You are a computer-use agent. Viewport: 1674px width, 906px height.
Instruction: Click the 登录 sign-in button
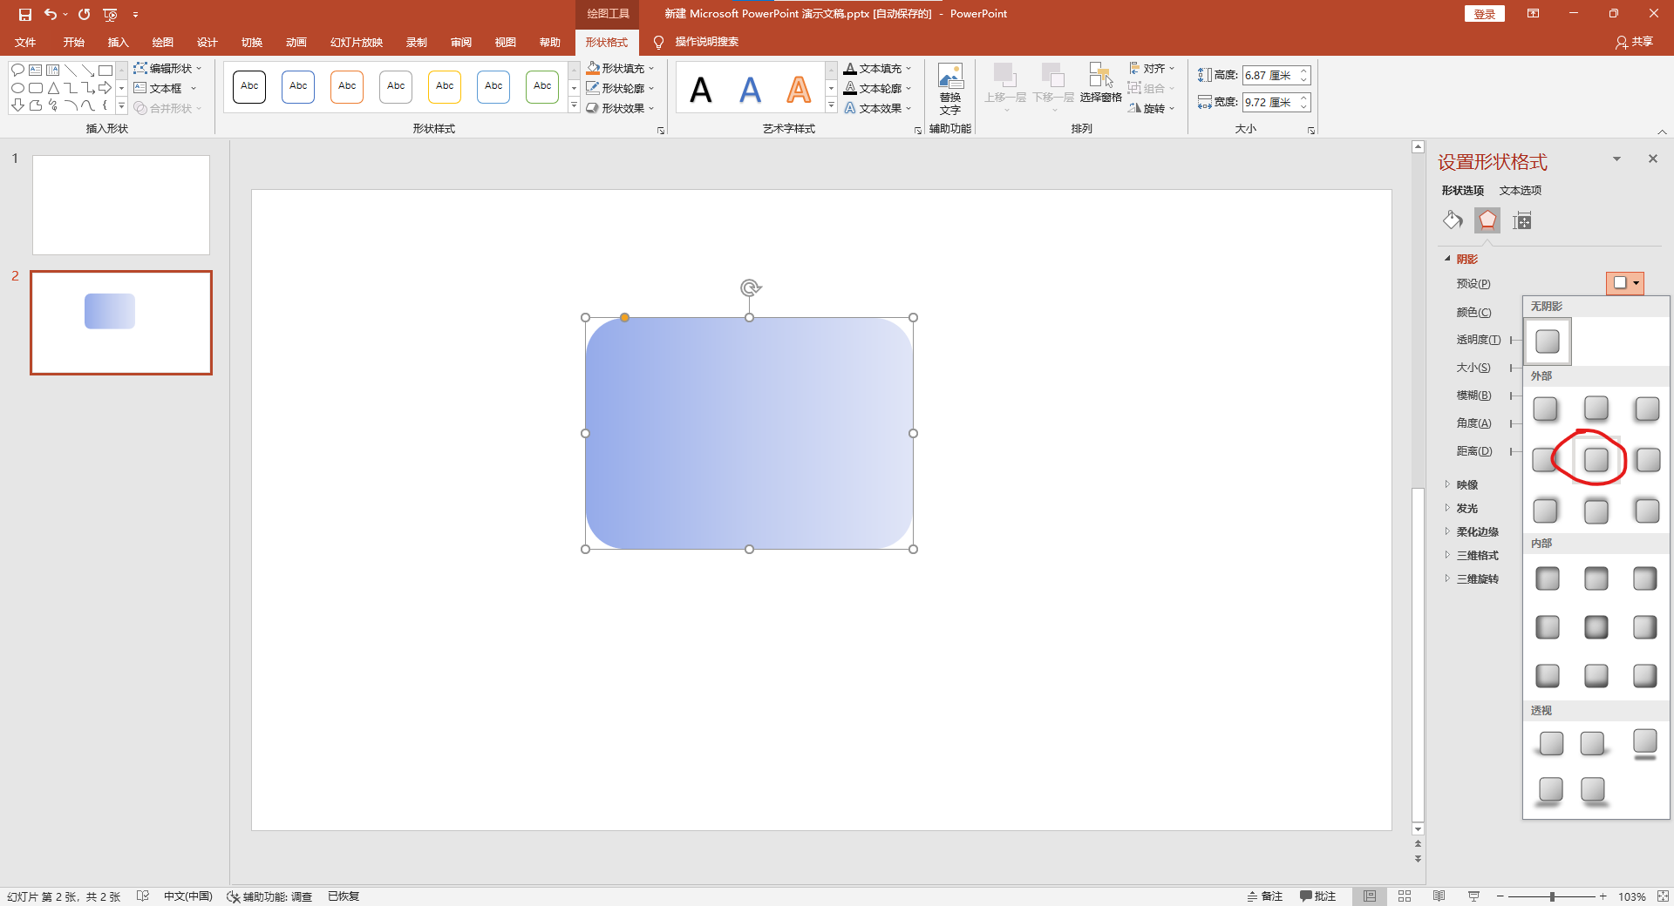click(1485, 14)
